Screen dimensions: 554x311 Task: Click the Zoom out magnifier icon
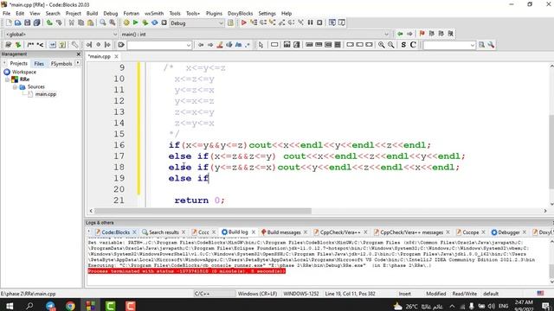point(390,45)
